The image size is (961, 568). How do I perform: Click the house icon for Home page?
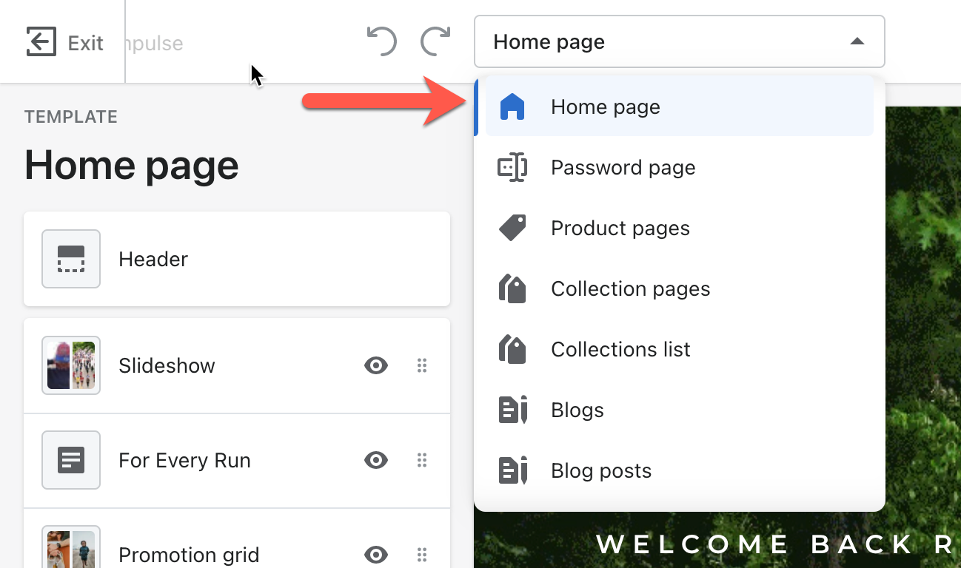coord(512,107)
